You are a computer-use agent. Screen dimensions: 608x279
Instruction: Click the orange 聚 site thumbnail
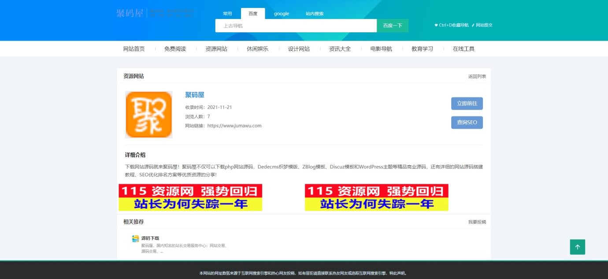pos(148,115)
